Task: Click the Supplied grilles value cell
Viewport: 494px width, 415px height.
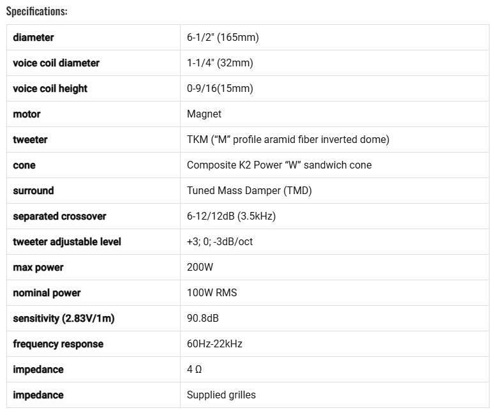Action: (x=221, y=395)
